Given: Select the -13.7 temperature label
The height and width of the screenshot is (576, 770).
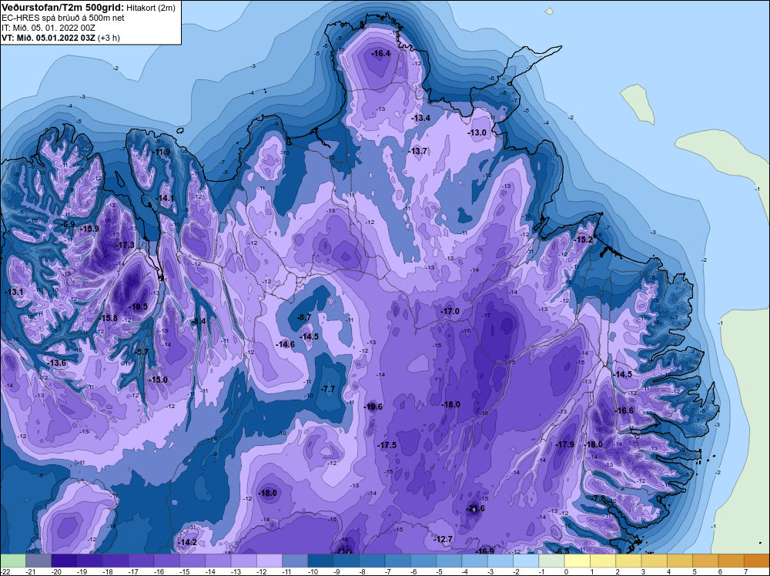Looking at the screenshot, I should [418, 151].
